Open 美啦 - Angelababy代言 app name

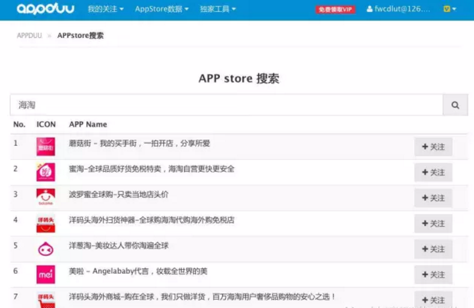coord(138,271)
